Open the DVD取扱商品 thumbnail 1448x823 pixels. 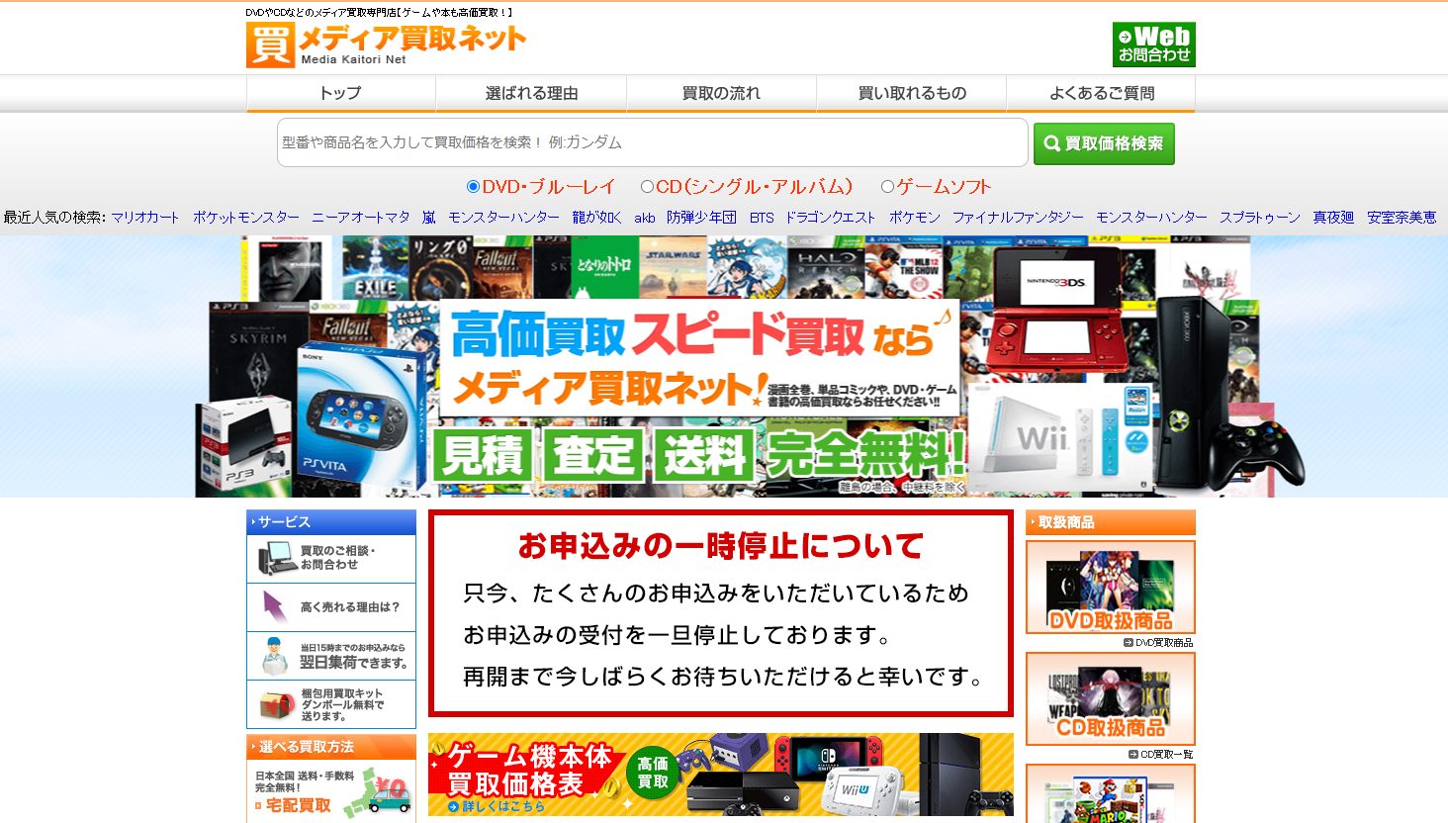tap(1110, 588)
